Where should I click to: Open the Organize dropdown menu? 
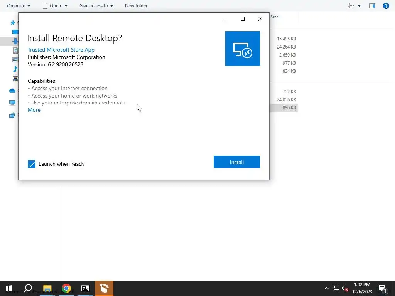coord(19,5)
